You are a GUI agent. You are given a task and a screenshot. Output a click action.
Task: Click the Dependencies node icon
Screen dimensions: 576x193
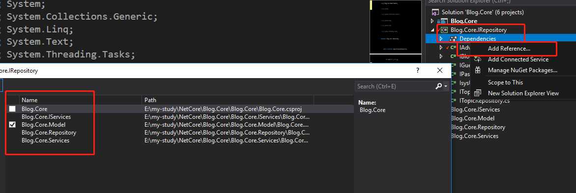coord(453,38)
